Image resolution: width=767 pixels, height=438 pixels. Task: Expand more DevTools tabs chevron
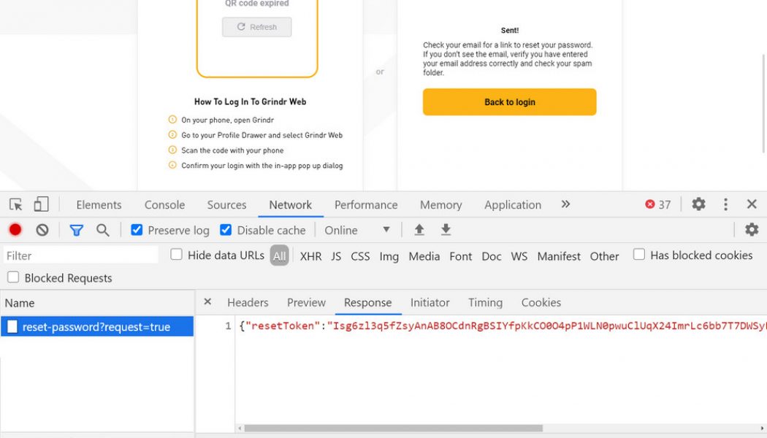(x=565, y=204)
